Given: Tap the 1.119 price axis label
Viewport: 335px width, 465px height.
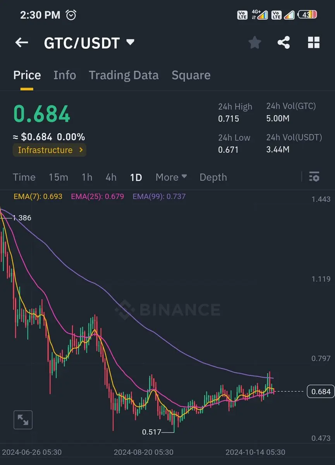Looking at the screenshot, I should click(x=321, y=279).
